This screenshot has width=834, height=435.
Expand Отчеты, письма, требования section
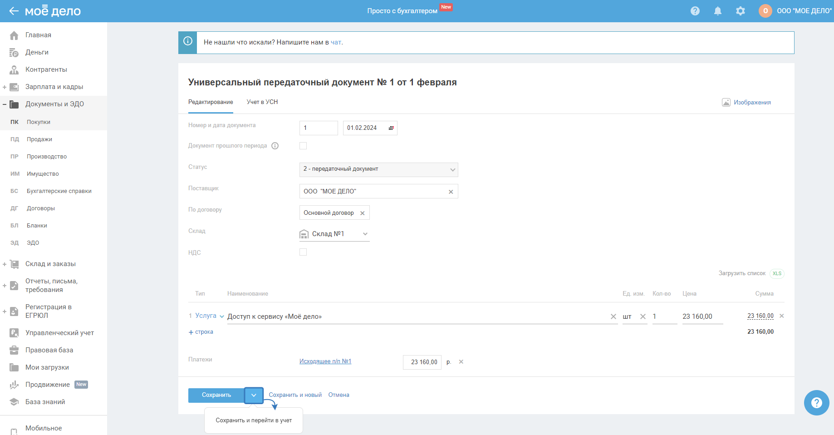(x=5, y=286)
